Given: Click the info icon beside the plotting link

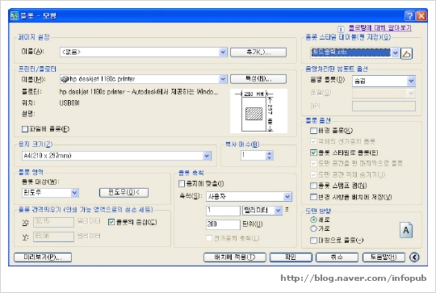Looking at the screenshot, I should (x=342, y=29).
